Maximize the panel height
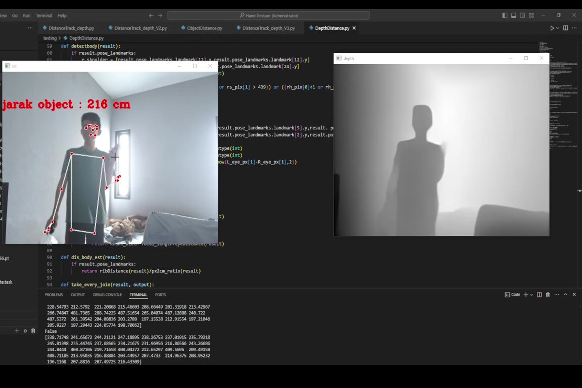Viewport: 582px width, 388px height. (x=565, y=295)
